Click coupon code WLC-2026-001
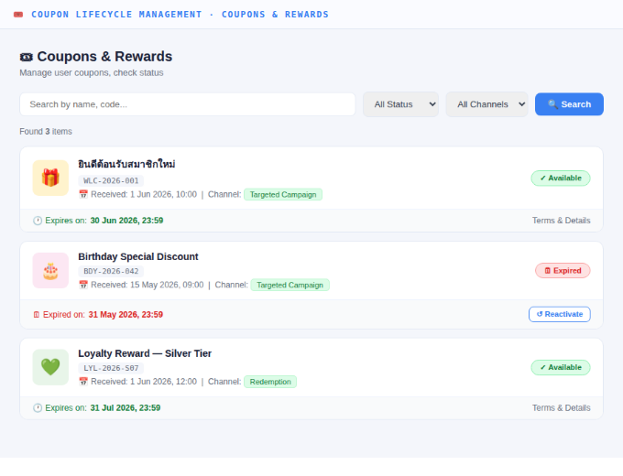The image size is (623, 476). 111,181
